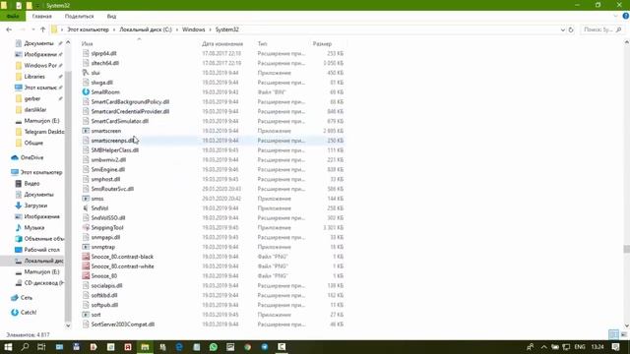Open the Вид ribbon tab
This screenshot has height=354, width=630.
coord(111,16)
